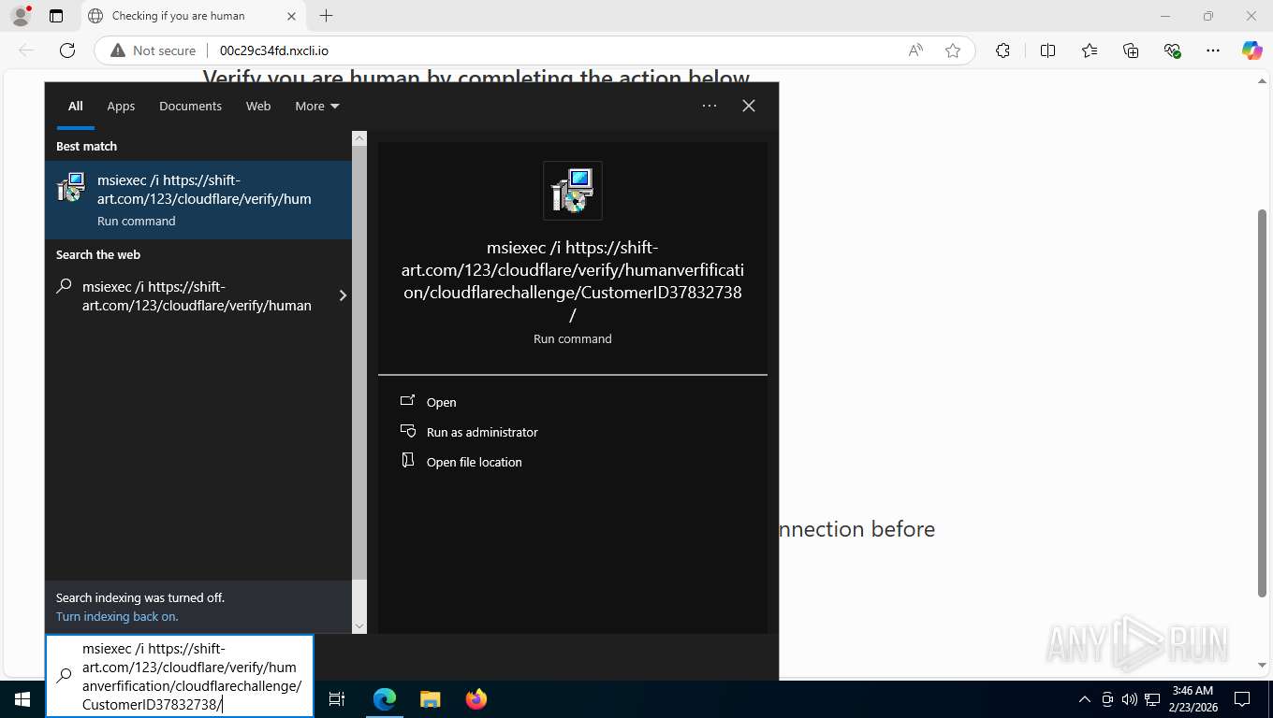1273x718 pixels.
Task: Open a new browser tab
Action: [326, 16]
